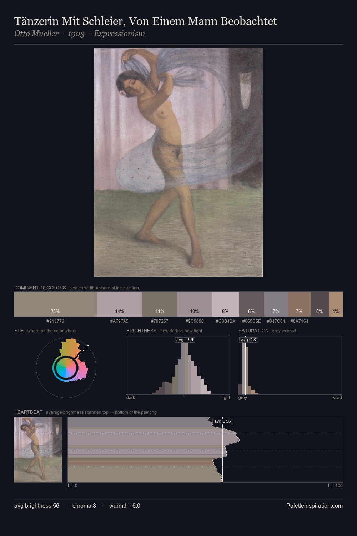The width and height of the screenshot is (357, 536).
Task: Click the hex label #9C9096
Action: coord(195,321)
